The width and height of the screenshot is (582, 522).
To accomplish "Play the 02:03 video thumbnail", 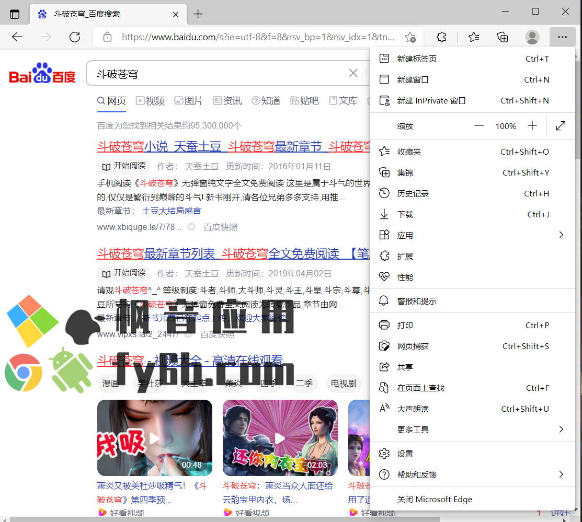I will [280, 438].
